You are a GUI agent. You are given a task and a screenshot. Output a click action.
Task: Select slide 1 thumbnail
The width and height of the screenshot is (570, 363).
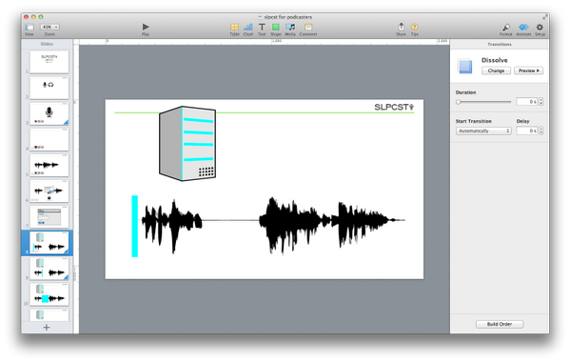click(x=49, y=62)
